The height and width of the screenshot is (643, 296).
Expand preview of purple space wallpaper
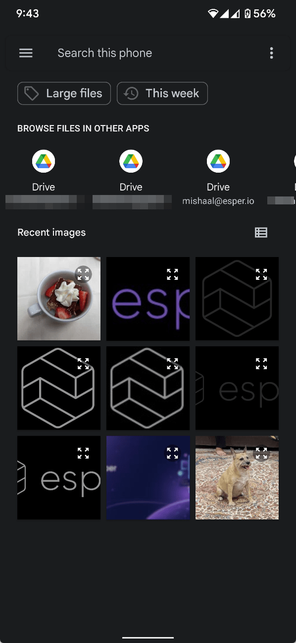point(172,453)
